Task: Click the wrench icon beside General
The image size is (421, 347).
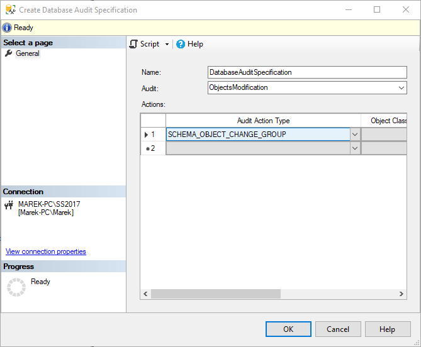Action: point(9,53)
